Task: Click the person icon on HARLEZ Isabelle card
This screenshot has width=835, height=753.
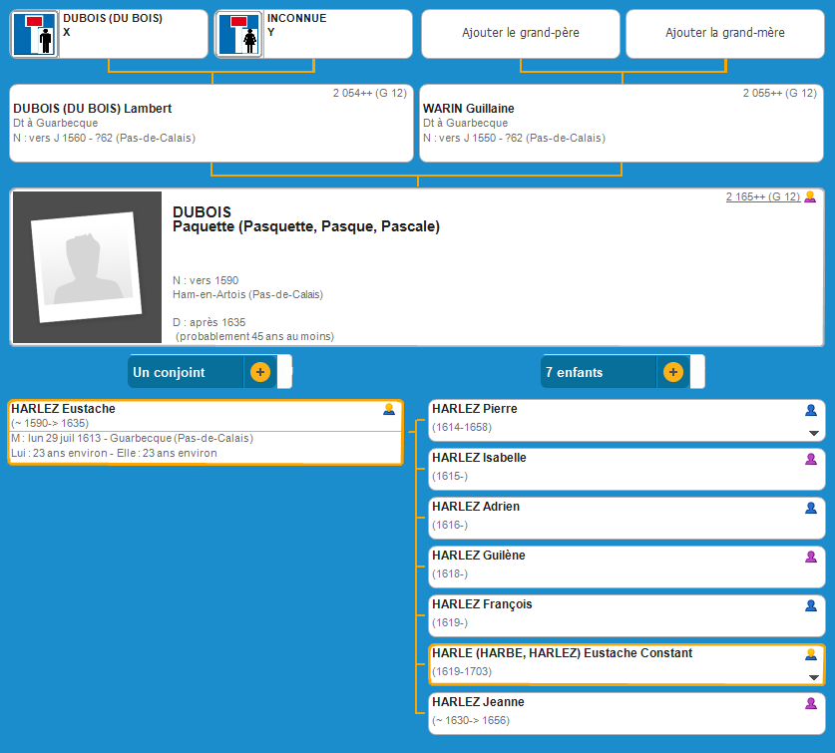Action: (x=811, y=459)
